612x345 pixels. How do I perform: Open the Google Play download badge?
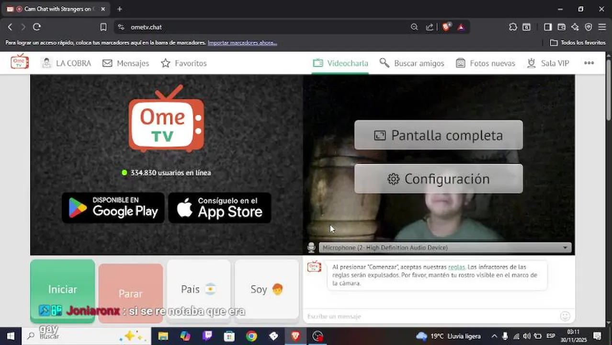[113, 207]
